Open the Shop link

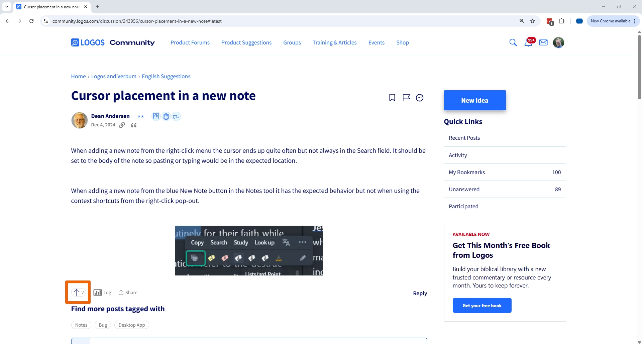[x=403, y=42]
